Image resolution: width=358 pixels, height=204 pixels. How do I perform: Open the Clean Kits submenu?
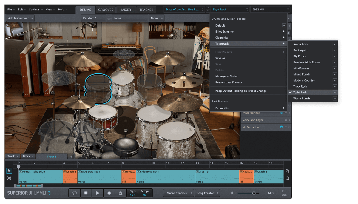point(249,38)
